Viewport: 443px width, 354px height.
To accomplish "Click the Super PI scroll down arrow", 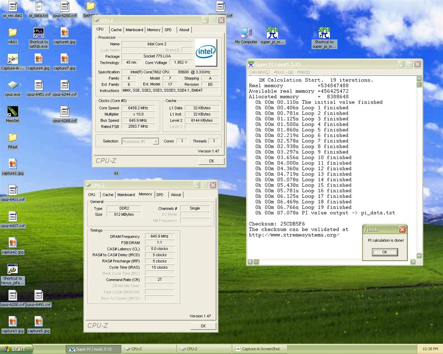I will tap(419, 255).
